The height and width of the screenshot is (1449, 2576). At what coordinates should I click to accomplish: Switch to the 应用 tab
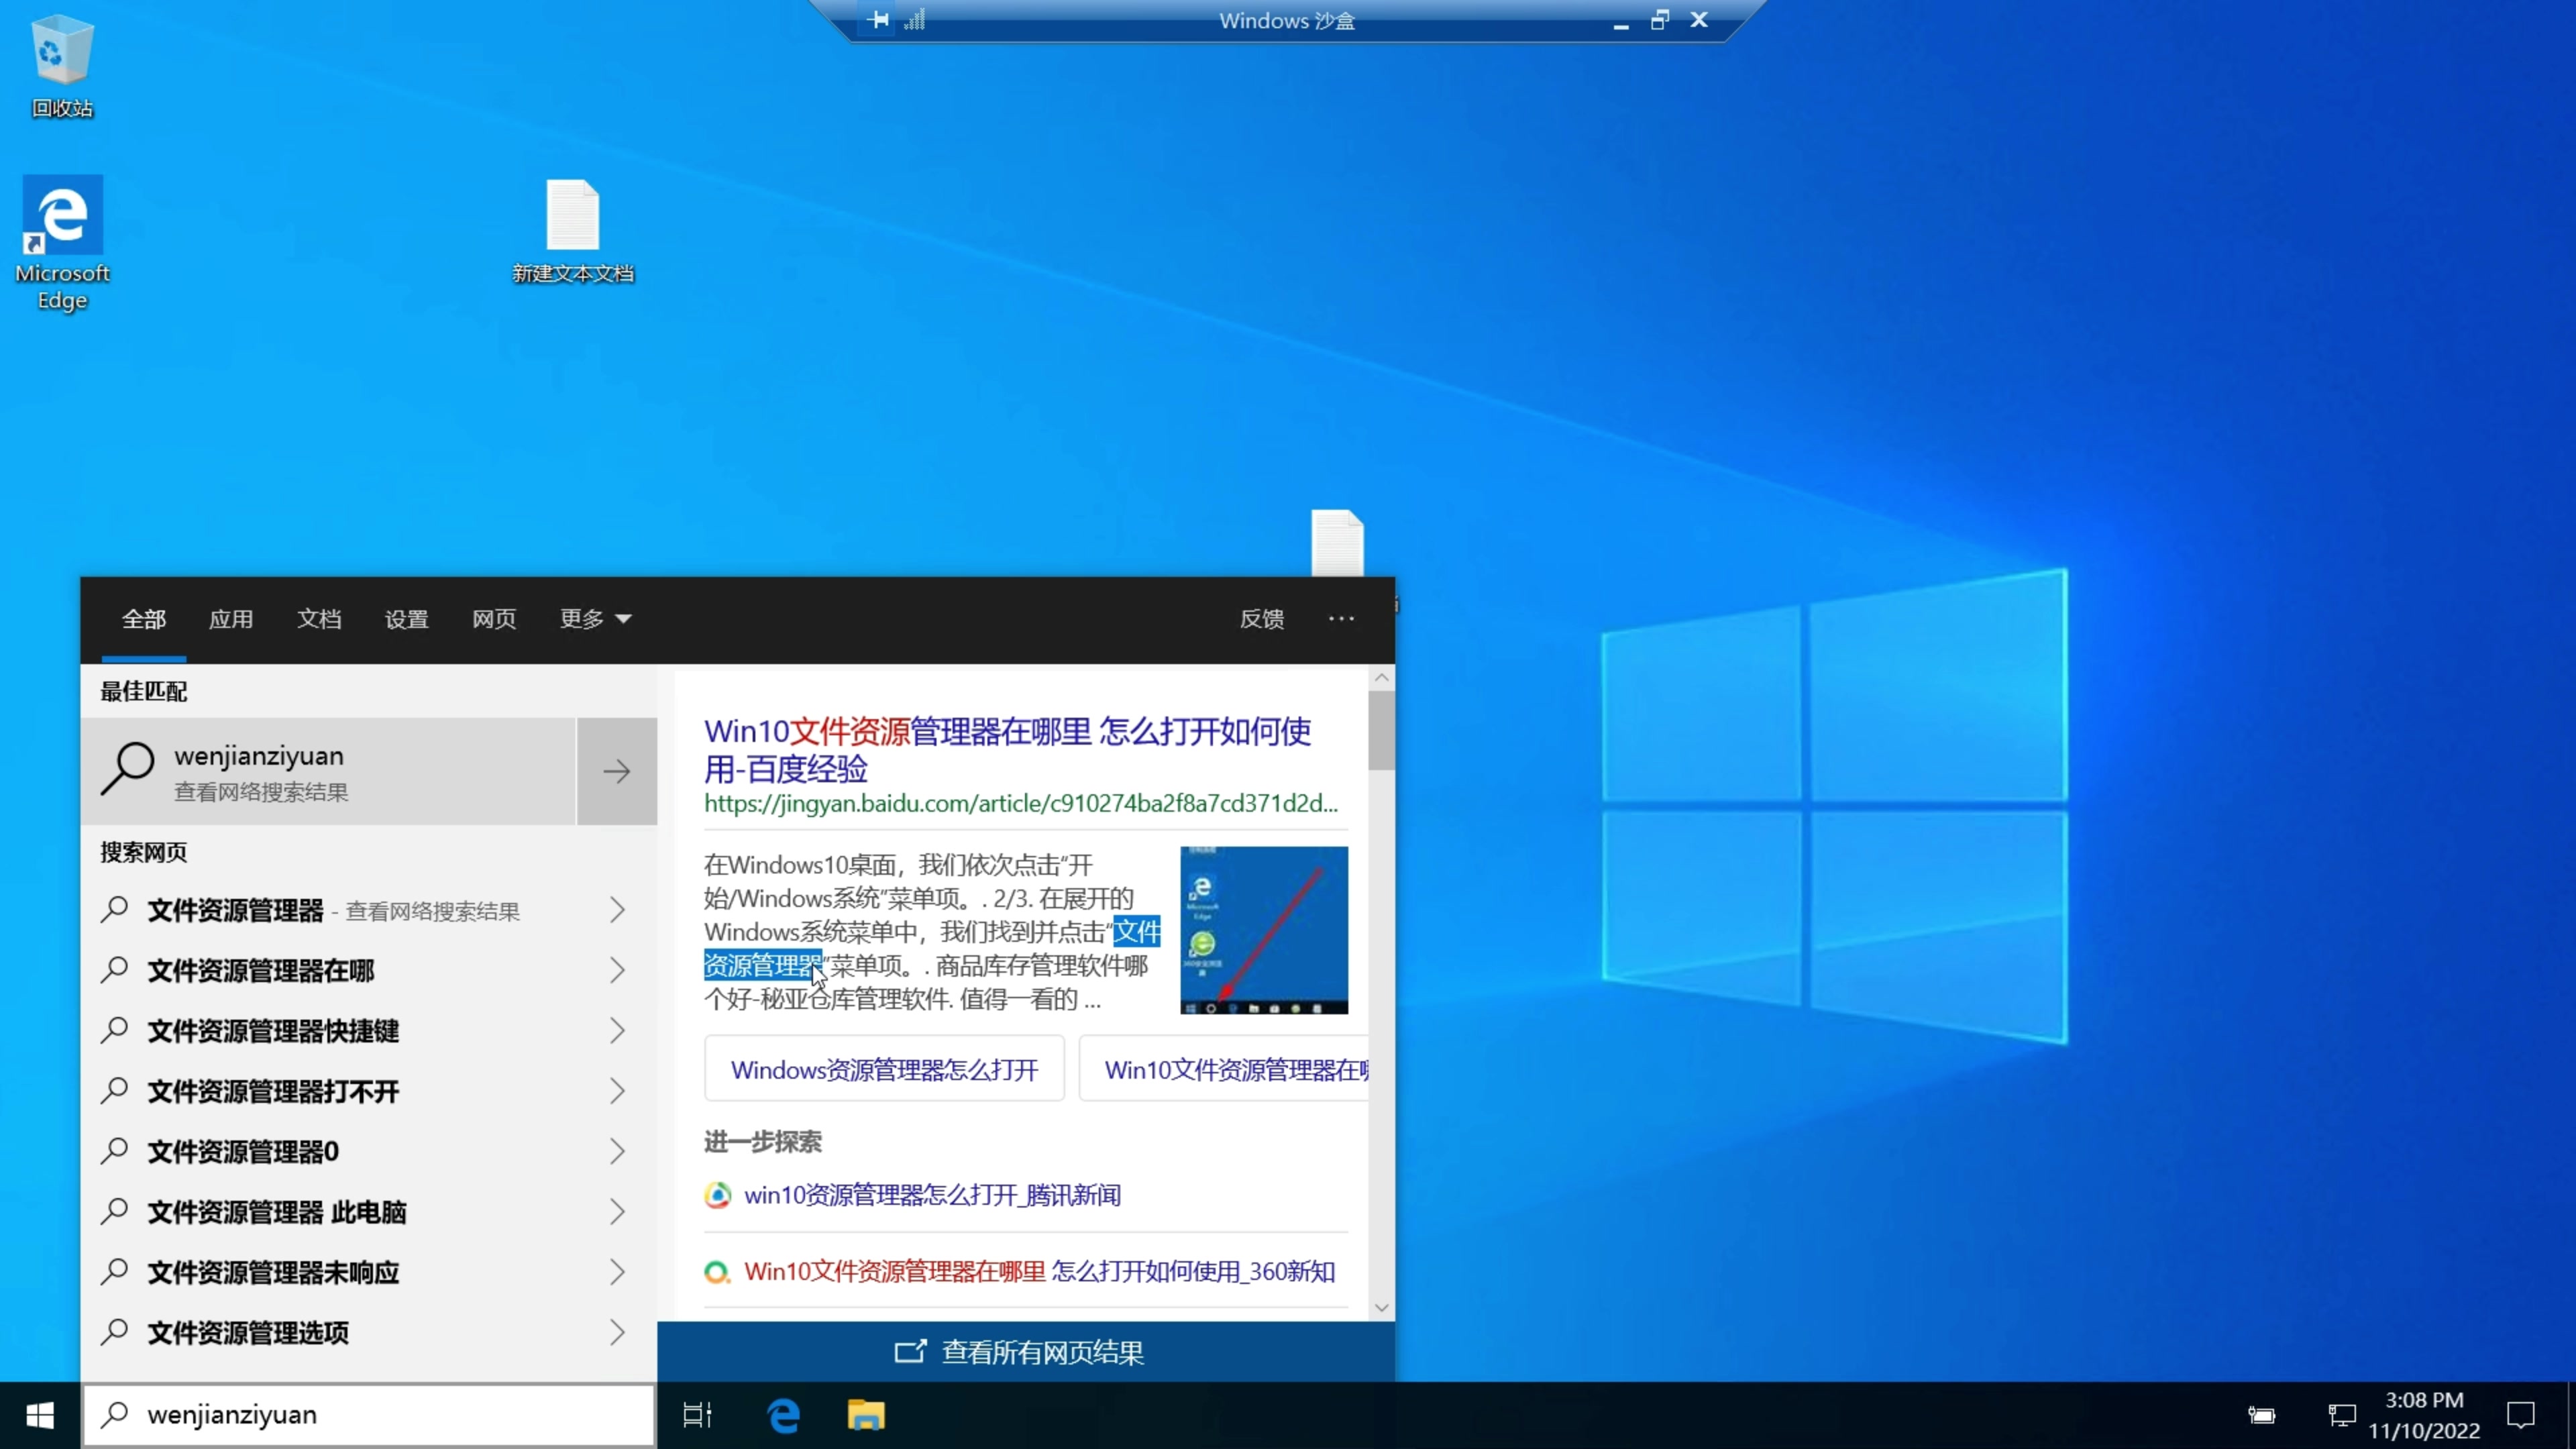click(231, 619)
